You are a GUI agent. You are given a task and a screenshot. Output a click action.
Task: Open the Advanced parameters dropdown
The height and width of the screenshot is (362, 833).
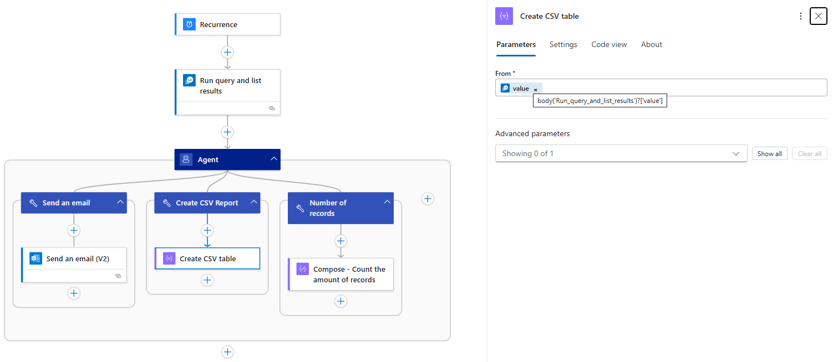pyautogui.click(x=621, y=153)
